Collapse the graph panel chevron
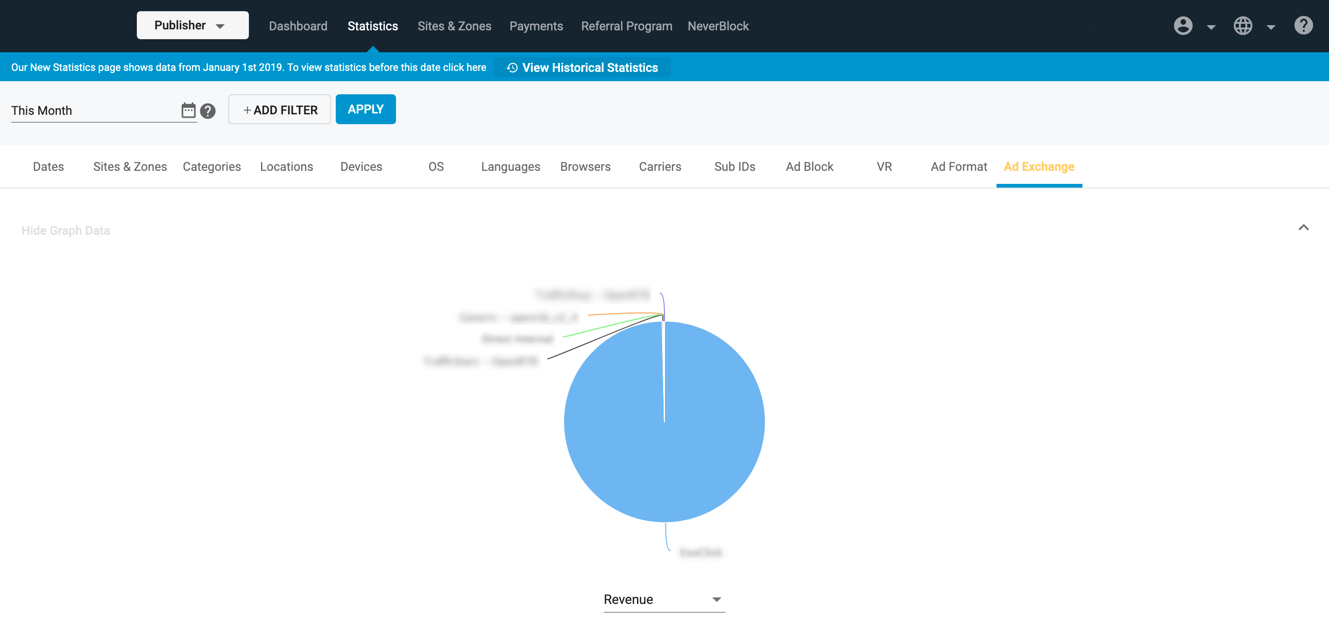Image resolution: width=1329 pixels, height=631 pixels. click(1303, 227)
